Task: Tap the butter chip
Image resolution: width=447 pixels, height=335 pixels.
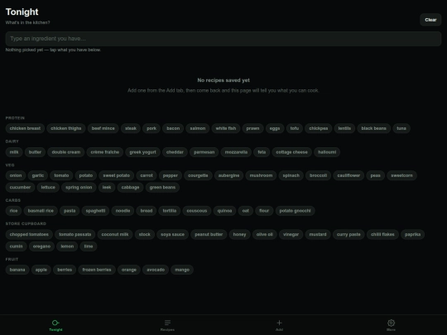Action: coord(35,152)
